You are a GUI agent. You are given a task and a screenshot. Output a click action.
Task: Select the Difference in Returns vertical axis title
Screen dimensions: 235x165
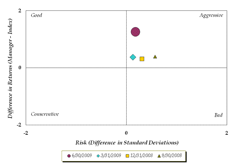pos(10,68)
